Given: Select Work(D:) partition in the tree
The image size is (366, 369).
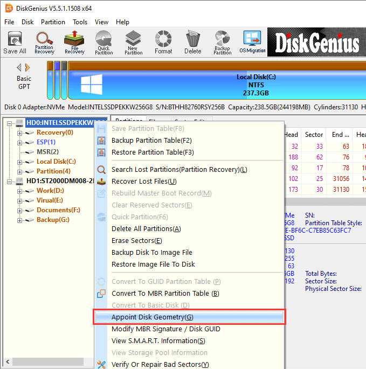Looking at the screenshot, I should (x=50, y=191).
